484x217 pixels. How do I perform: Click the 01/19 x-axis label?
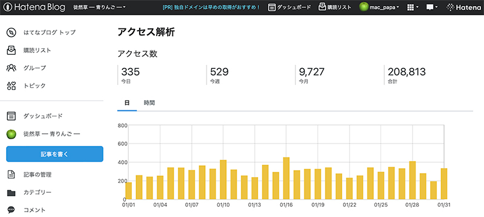tap(318, 205)
